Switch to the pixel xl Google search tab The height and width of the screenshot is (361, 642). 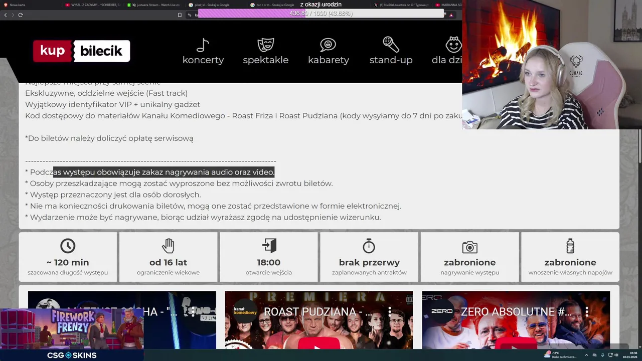[216, 5]
